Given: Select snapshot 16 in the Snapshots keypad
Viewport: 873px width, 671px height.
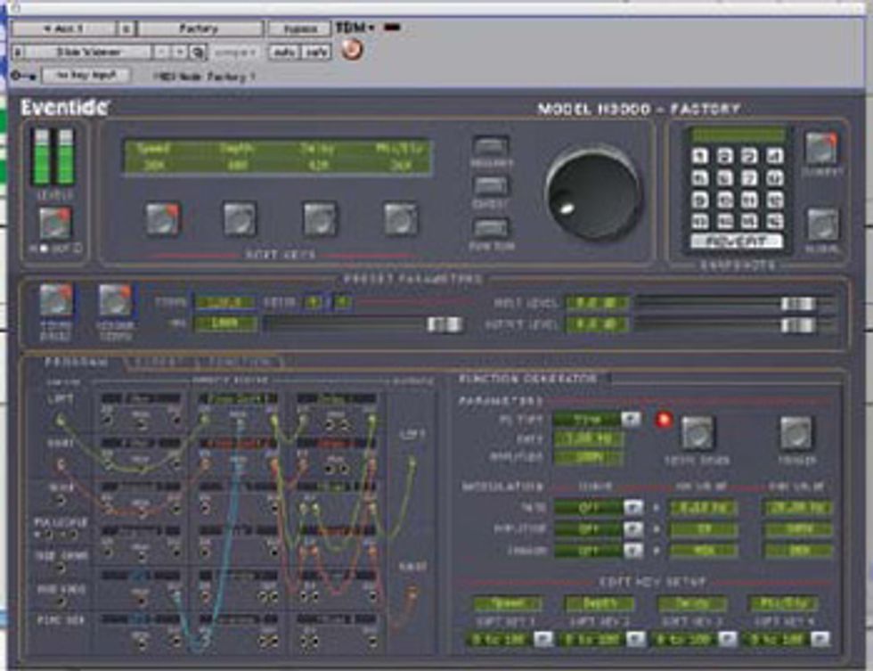Looking at the screenshot, I should coord(774,222).
